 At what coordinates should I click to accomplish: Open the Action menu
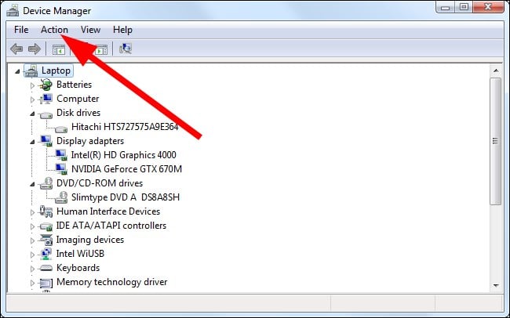54,30
